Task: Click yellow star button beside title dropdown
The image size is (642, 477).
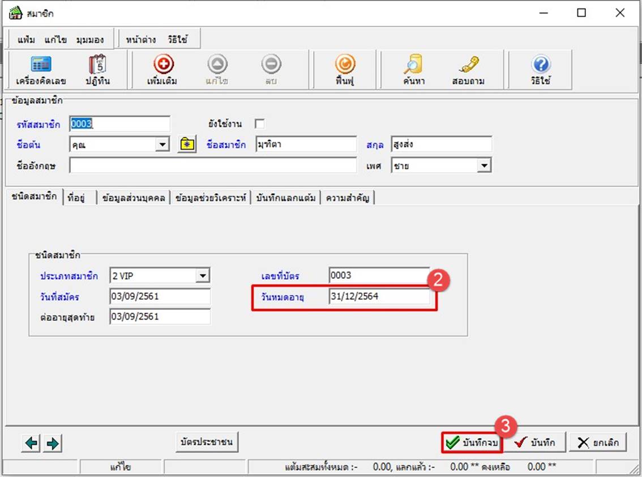Action: click(x=186, y=145)
